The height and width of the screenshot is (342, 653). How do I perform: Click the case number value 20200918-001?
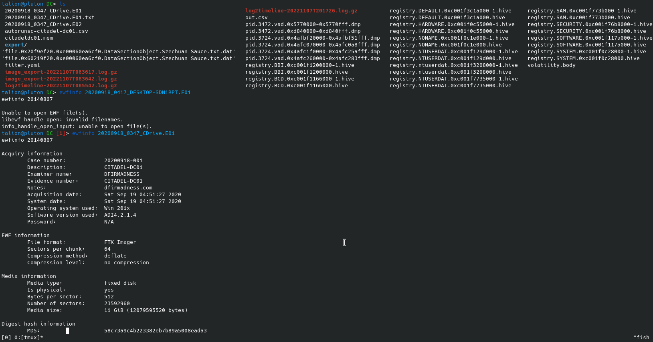123,161
